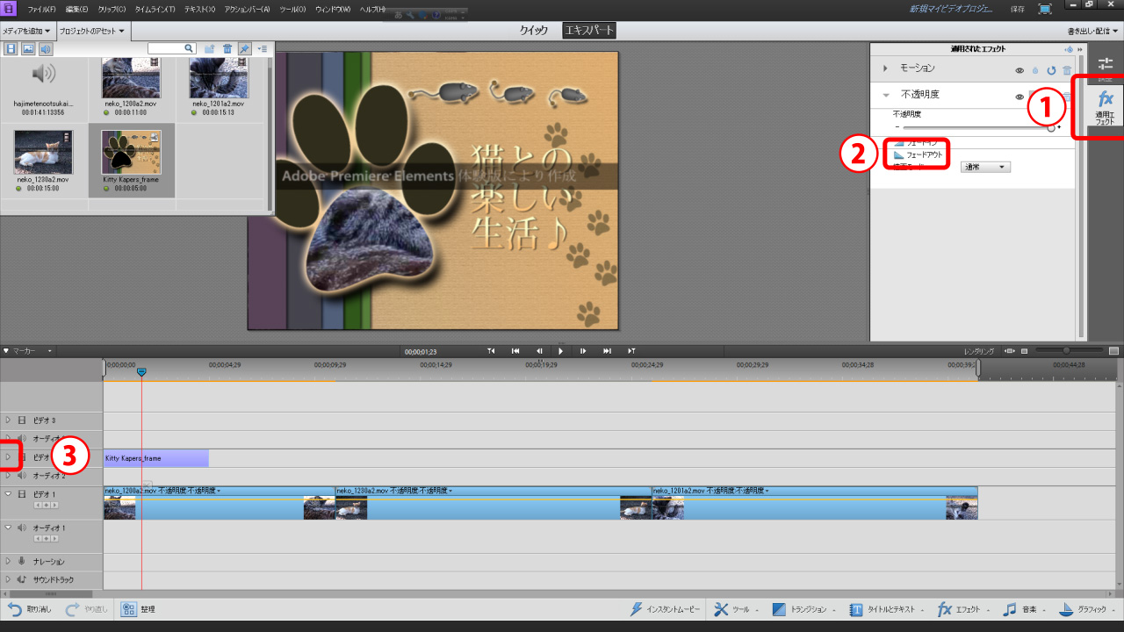The image size is (1124, 632).
Task: Open the Timeline (タイムライン) menu
Action: click(154, 9)
